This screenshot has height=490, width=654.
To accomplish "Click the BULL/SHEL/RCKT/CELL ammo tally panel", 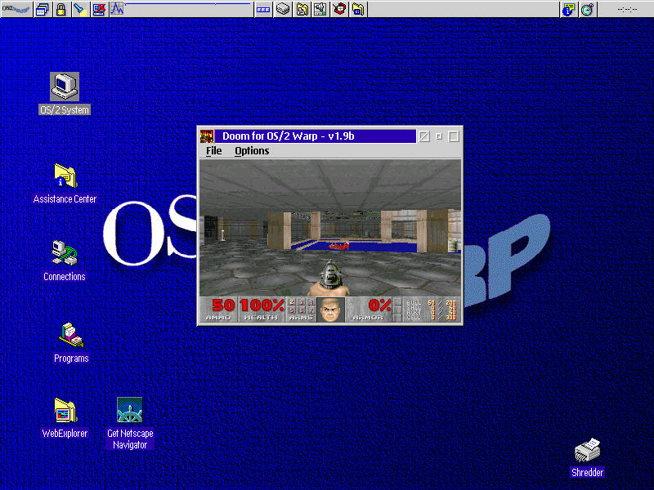I will point(432,310).
